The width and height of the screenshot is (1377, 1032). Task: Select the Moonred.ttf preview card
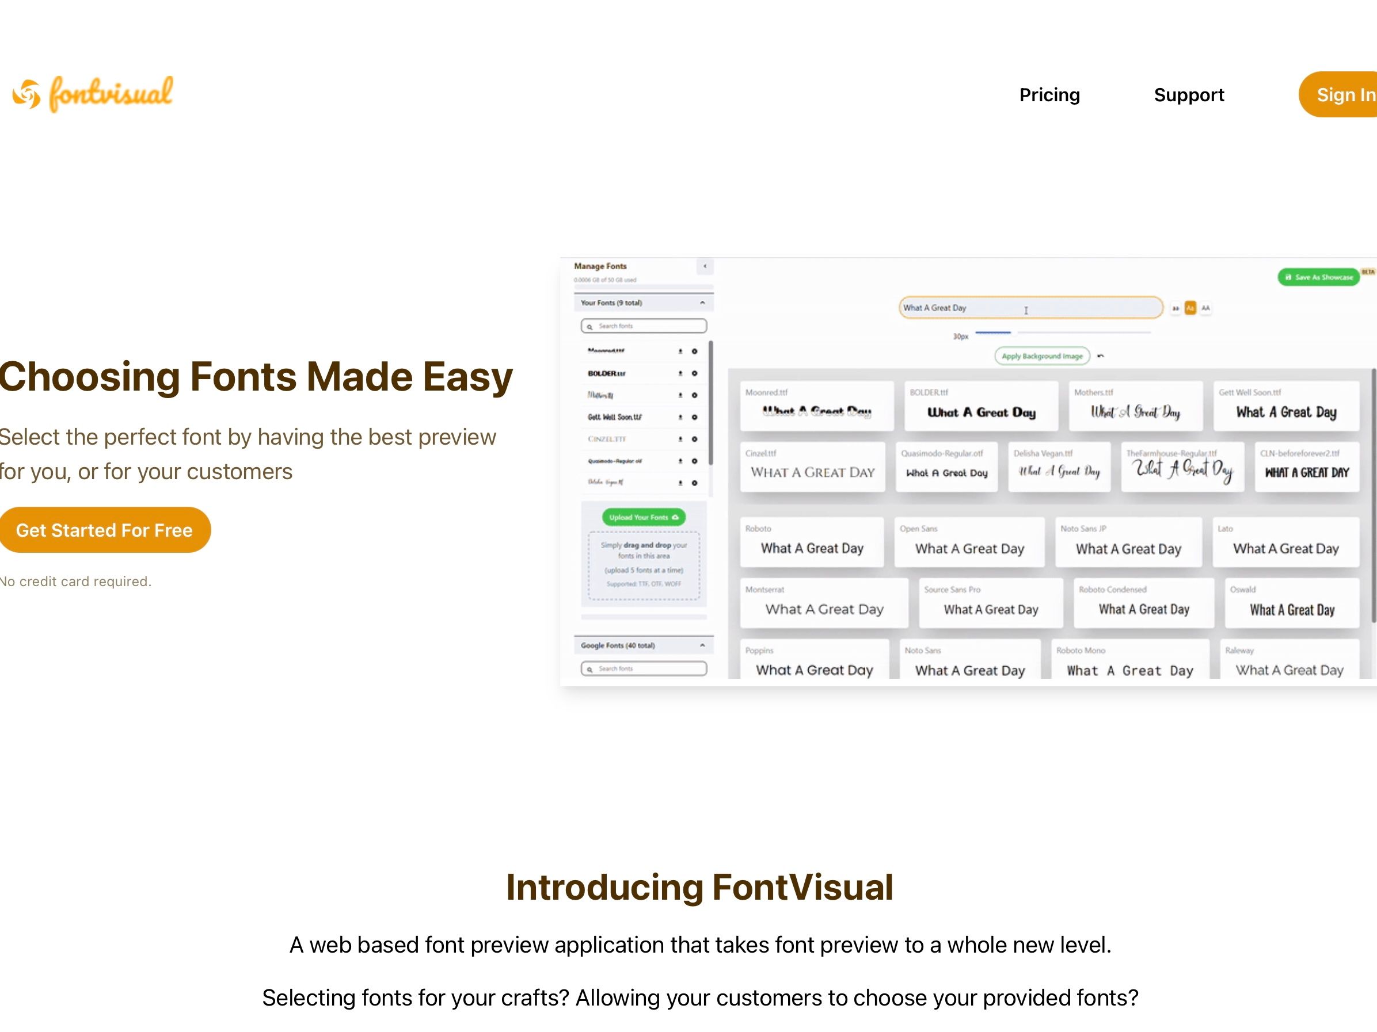click(817, 406)
